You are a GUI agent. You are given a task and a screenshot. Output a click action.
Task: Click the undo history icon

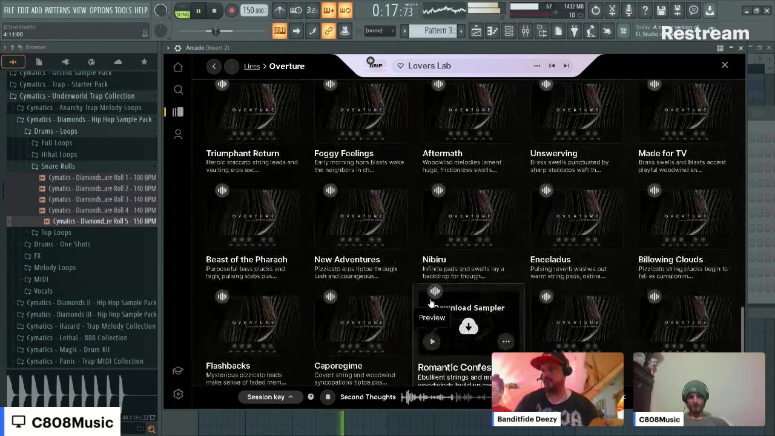(x=596, y=10)
